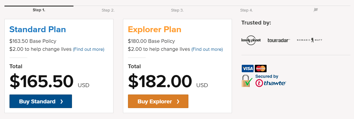Go to the Step 2 tab

108,10
